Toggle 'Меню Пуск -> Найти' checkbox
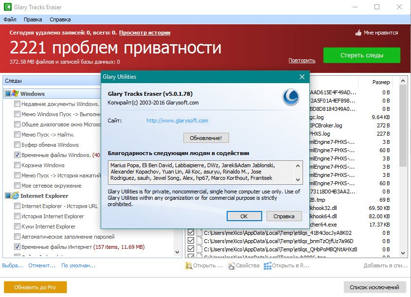This screenshot has height=297, width=411. coord(17,134)
